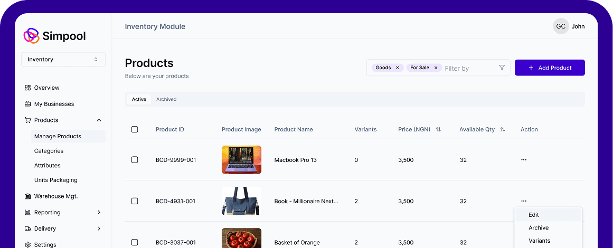This screenshot has width=613, height=248.
Task: Switch to the Archived tab
Action: click(166, 99)
